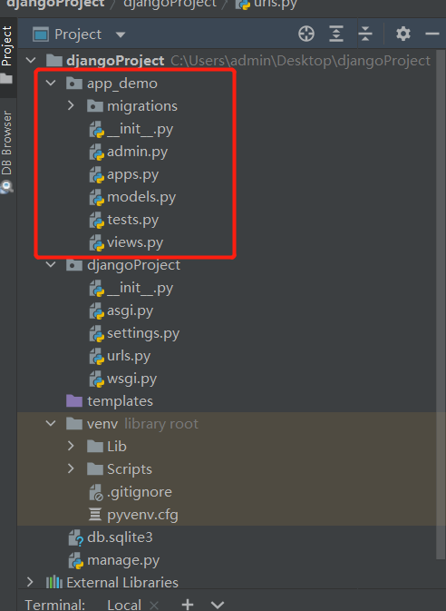Click the External Libraries bar-chart icon
Viewport: 446px width, 611px height.
pos(54,582)
